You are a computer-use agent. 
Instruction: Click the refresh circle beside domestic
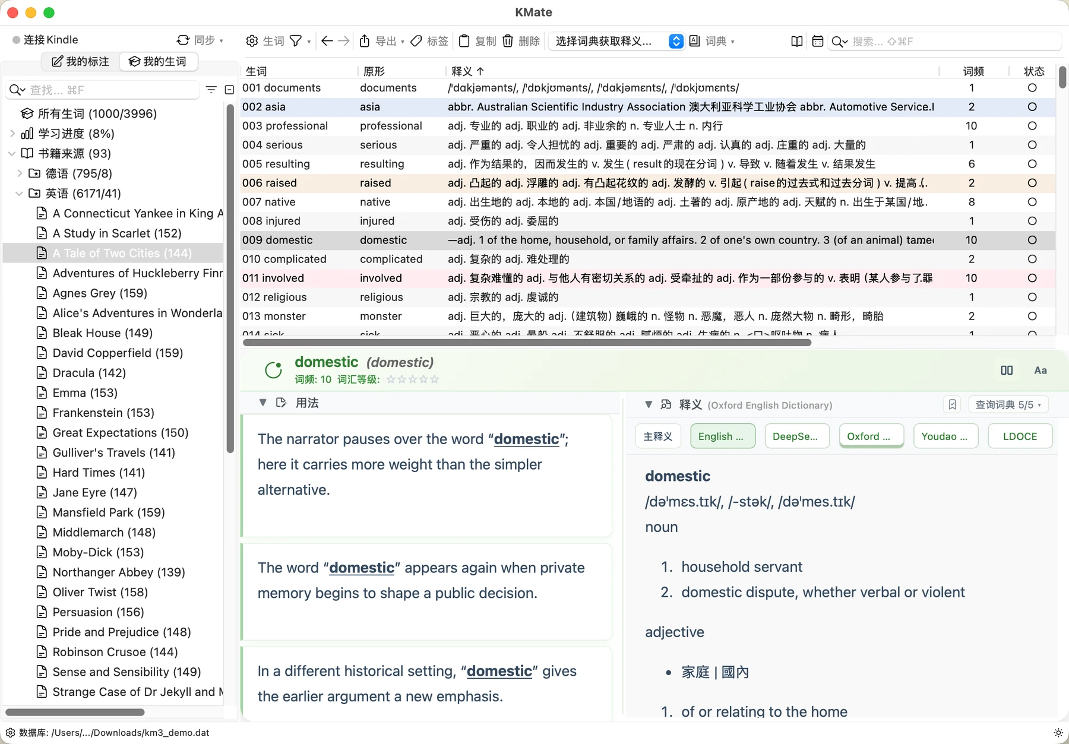click(x=273, y=370)
